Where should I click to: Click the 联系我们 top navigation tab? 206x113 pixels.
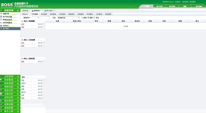199,6
